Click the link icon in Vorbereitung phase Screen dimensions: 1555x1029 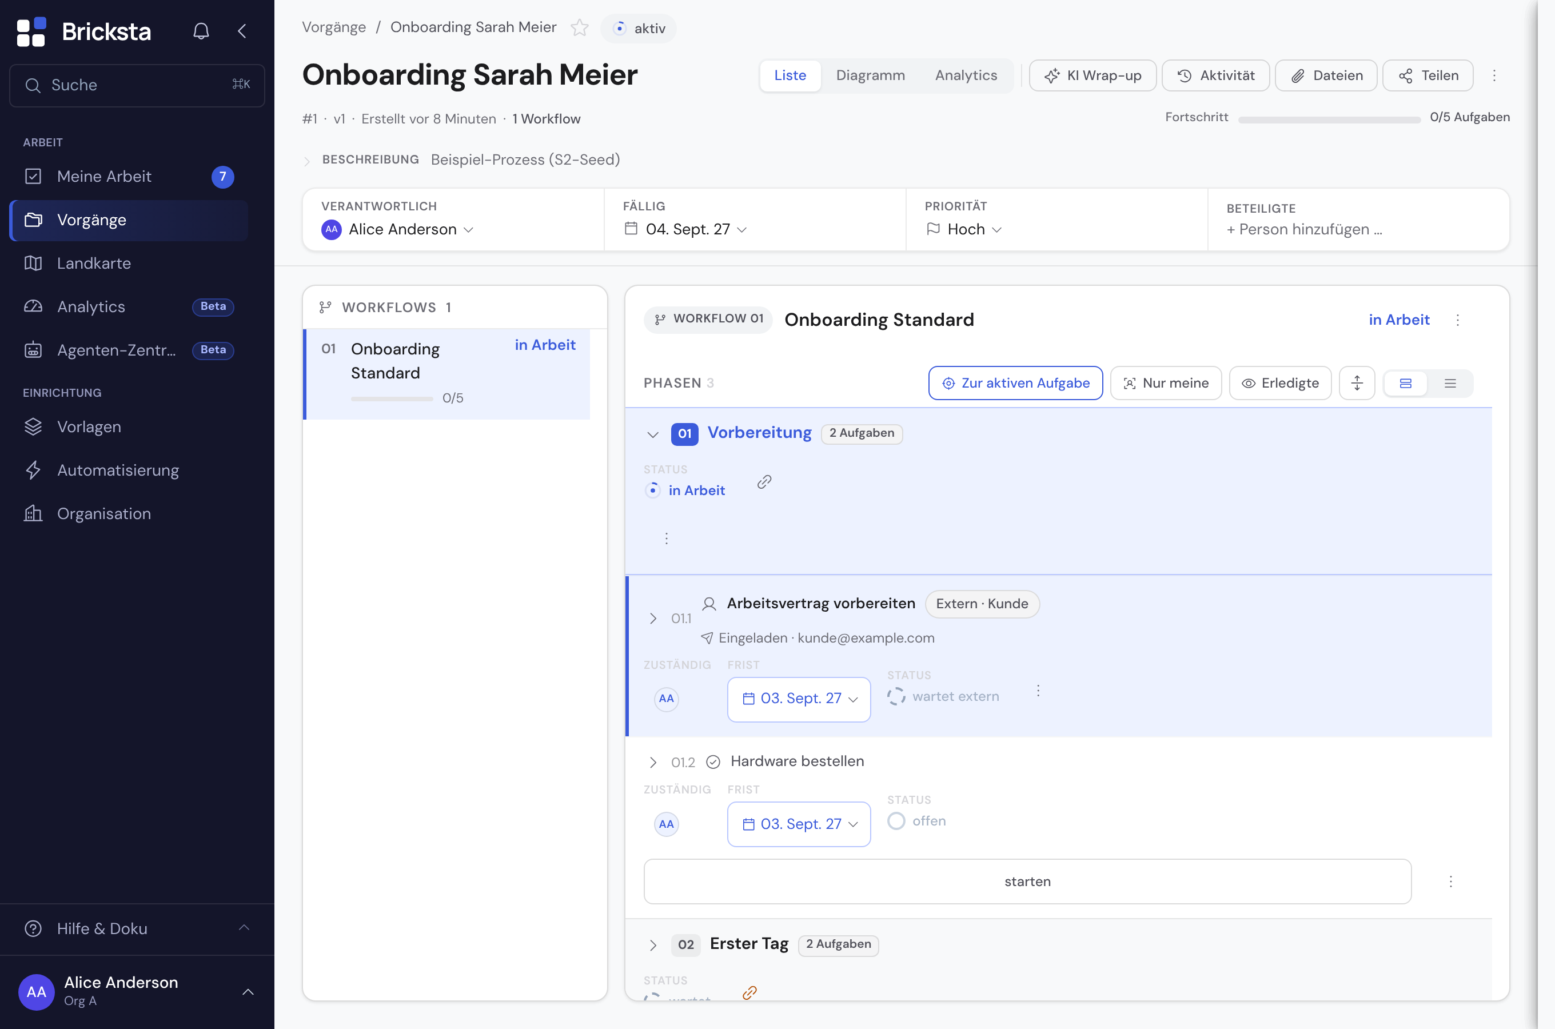(764, 482)
